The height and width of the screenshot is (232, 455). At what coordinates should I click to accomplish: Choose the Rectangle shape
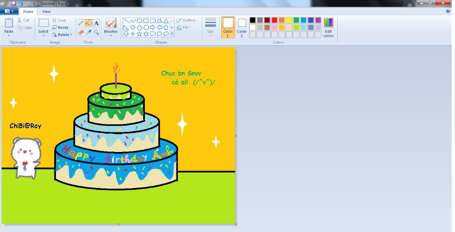tap(146, 21)
